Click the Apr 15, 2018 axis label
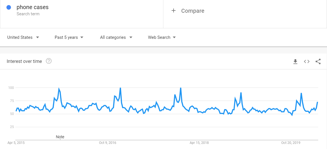This screenshot has width=327, height=149. [x=199, y=143]
